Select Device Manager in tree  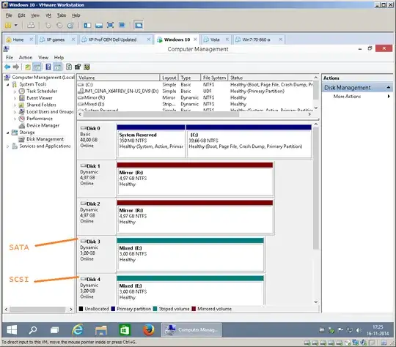click(43, 125)
